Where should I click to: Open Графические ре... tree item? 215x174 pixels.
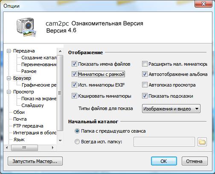(39, 85)
